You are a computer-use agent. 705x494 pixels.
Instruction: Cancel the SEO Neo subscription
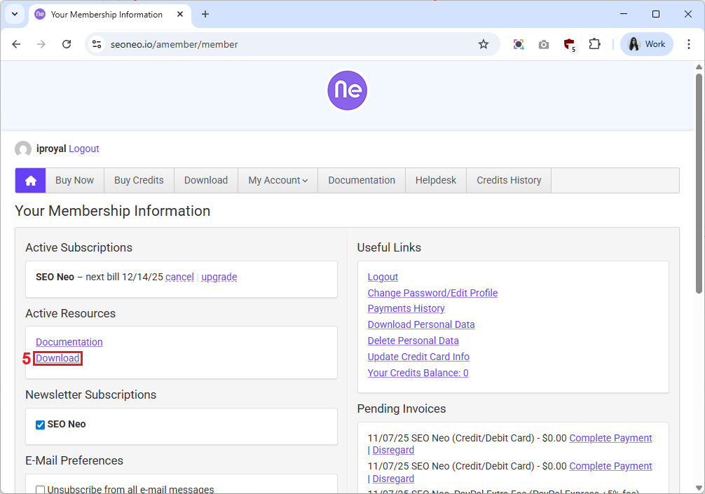pos(179,277)
